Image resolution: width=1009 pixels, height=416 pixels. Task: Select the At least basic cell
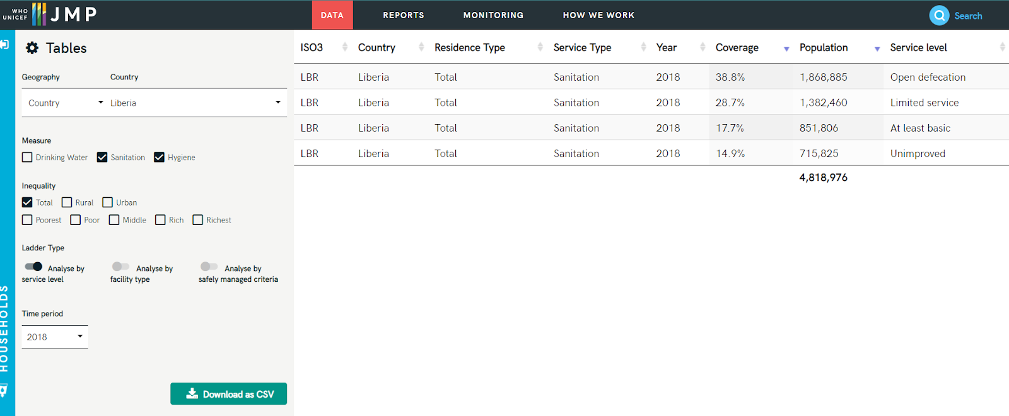(920, 128)
